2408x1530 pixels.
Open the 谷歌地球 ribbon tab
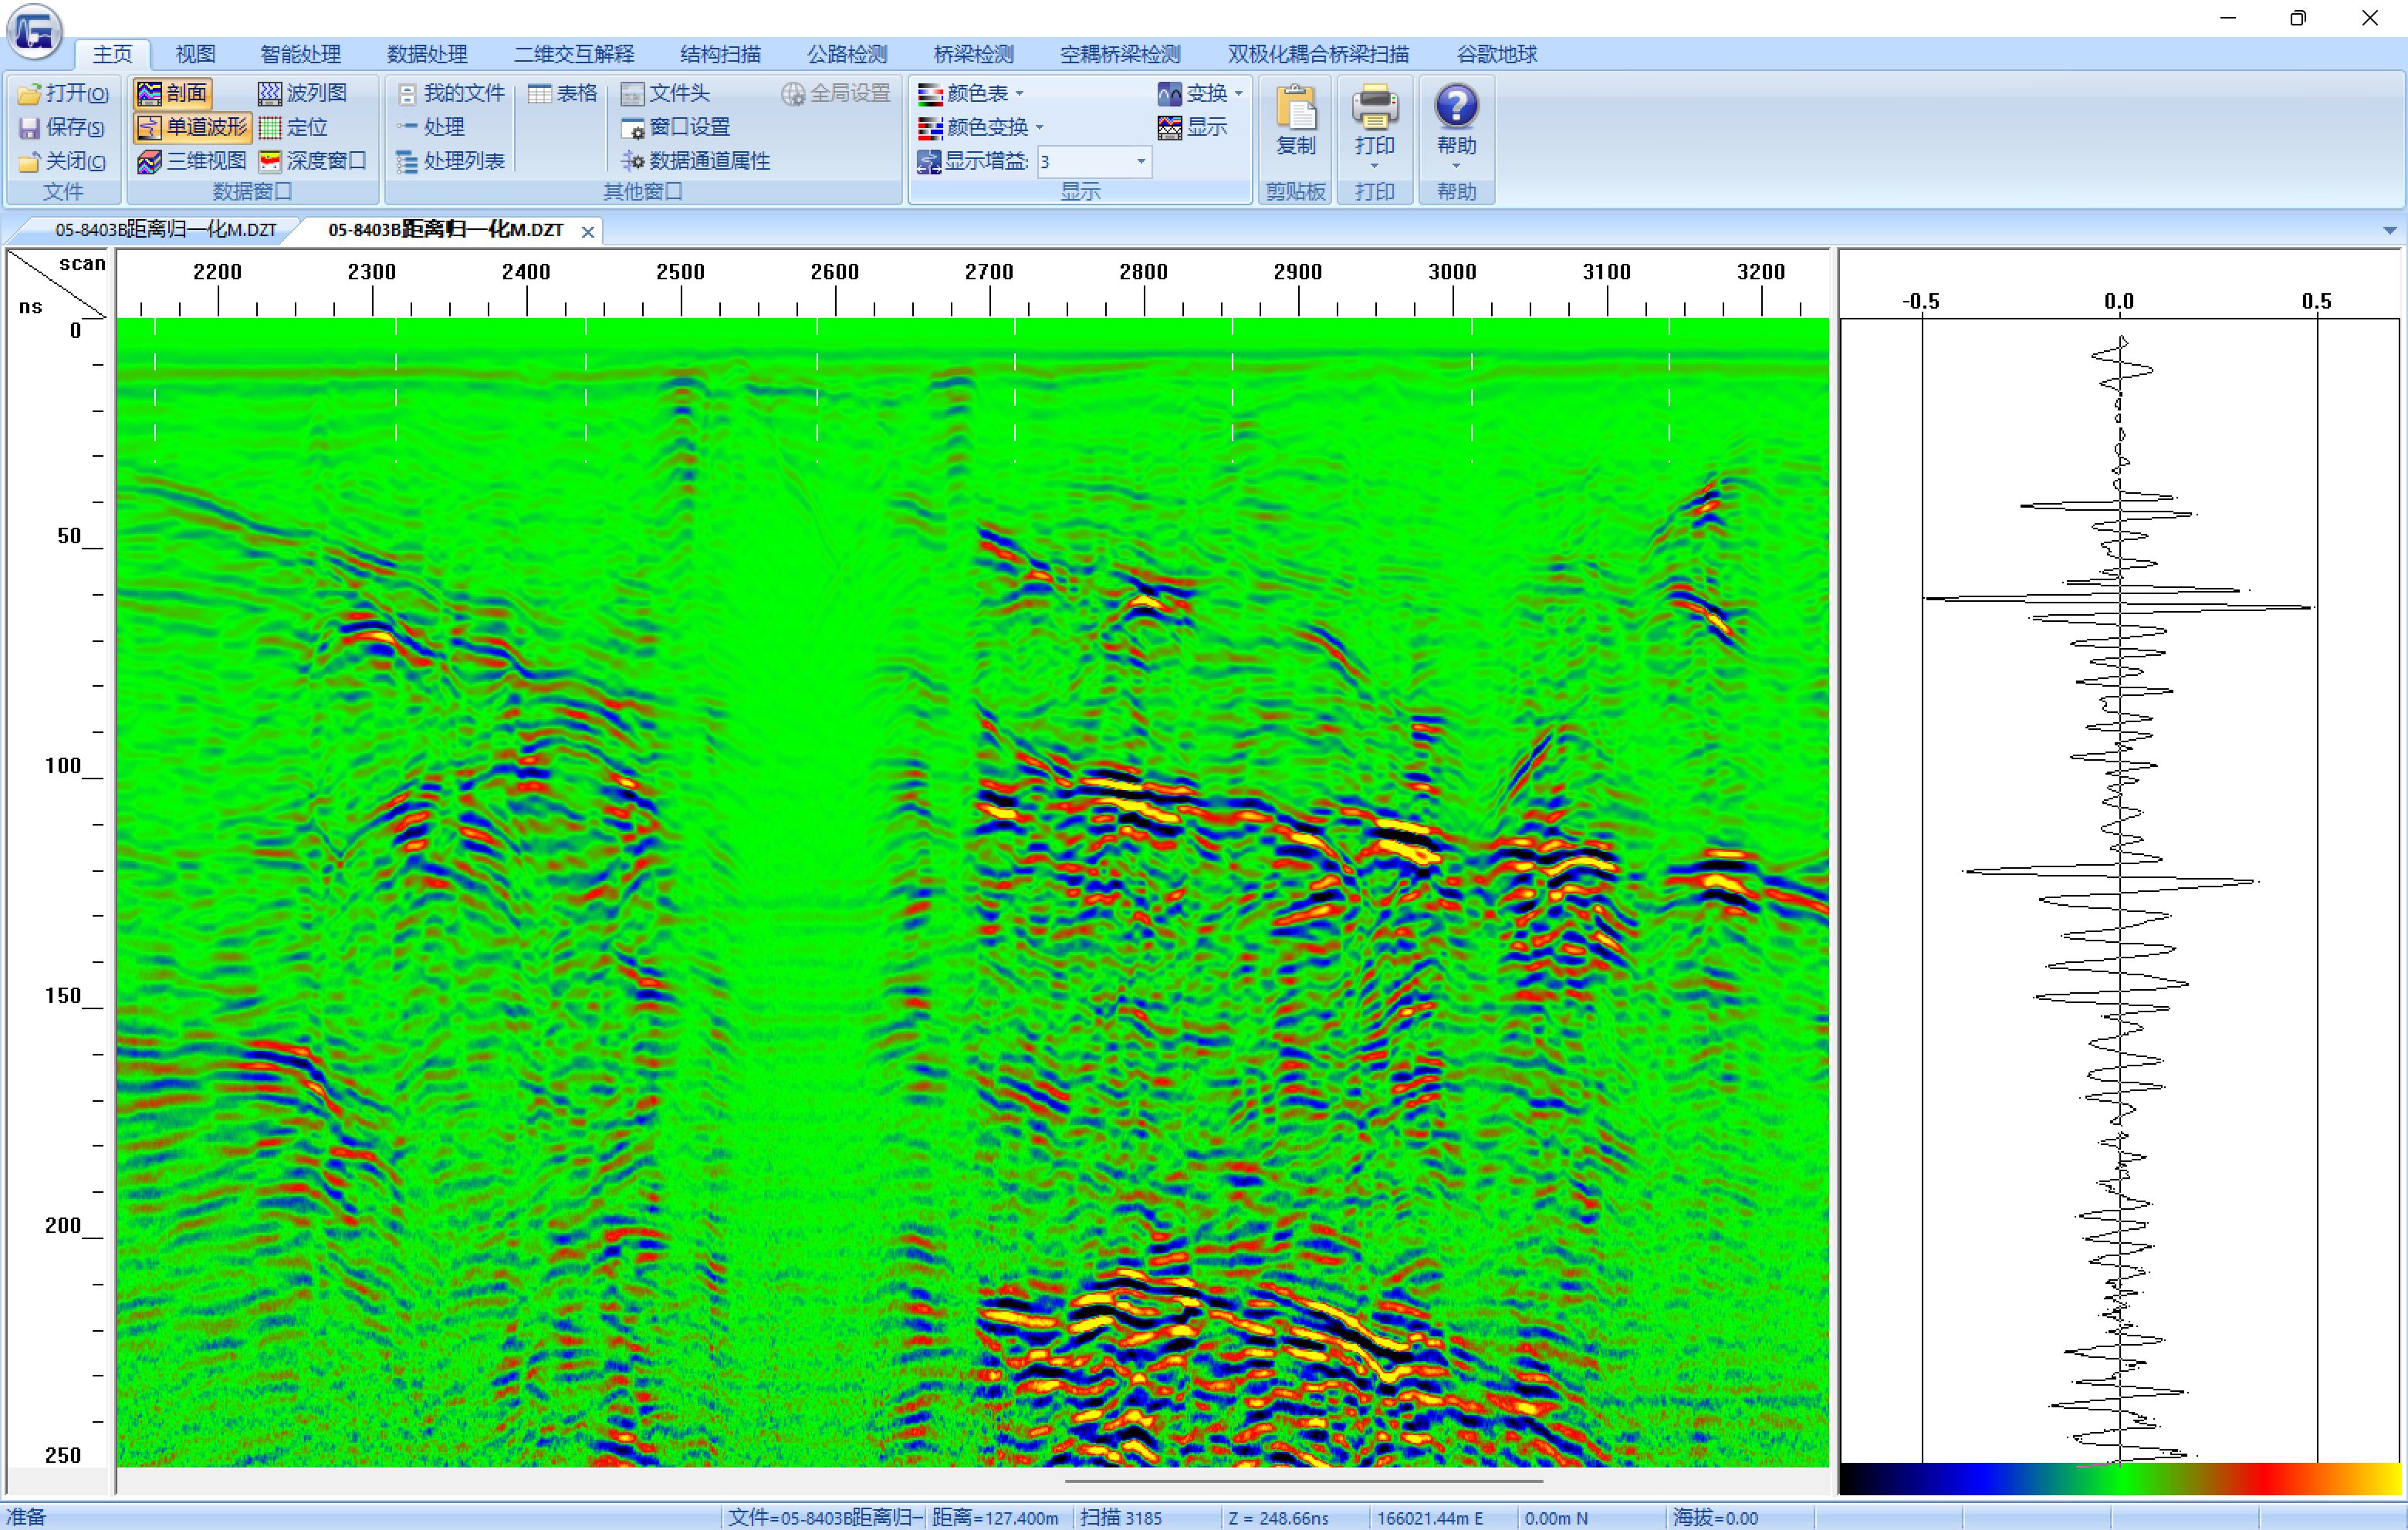[x=1496, y=54]
